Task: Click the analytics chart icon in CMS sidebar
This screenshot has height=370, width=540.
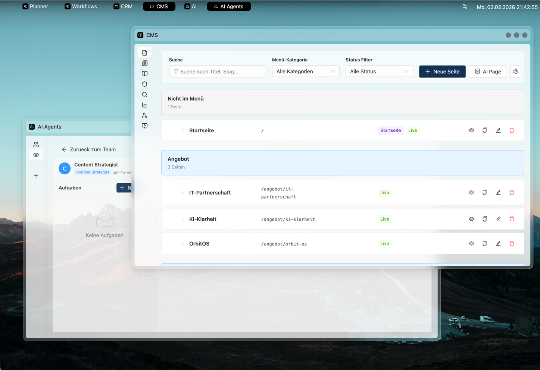Action: pyautogui.click(x=144, y=105)
